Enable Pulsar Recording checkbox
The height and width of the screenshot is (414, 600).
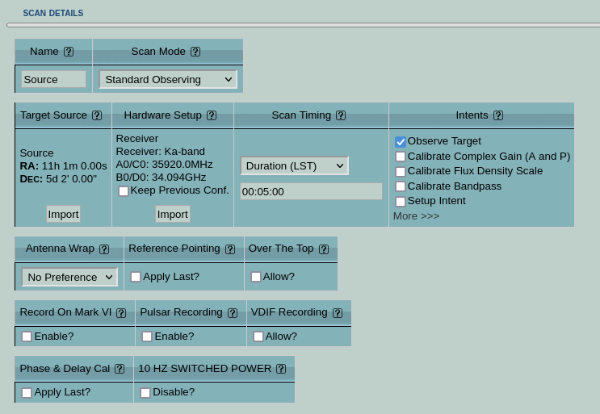pyautogui.click(x=147, y=337)
